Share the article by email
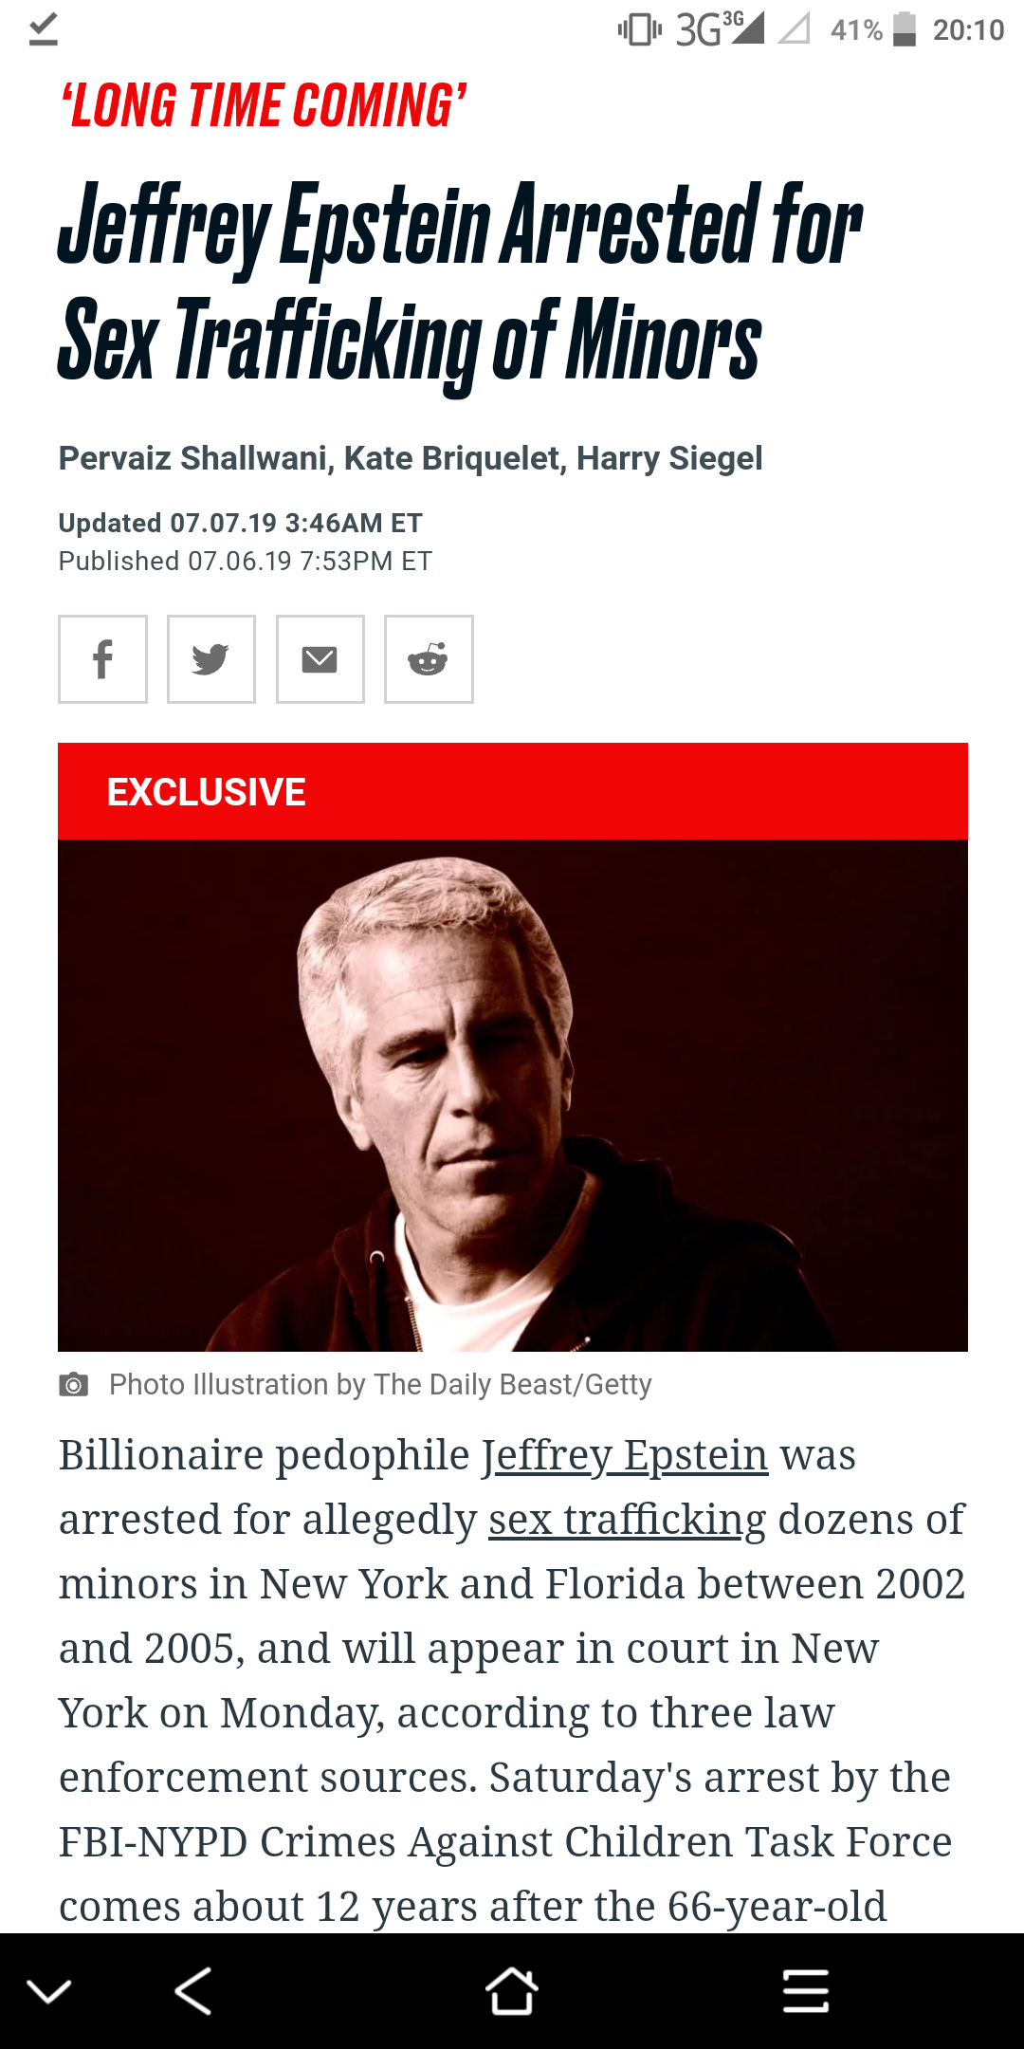 pos(320,659)
